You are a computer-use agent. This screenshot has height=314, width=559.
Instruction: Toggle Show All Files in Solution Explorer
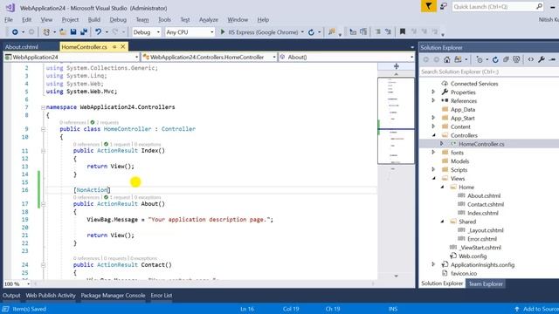click(x=516, y=60)
